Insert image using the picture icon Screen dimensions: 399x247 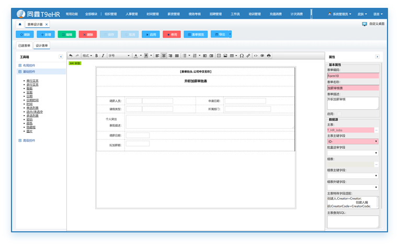click(x=225, y=55)
